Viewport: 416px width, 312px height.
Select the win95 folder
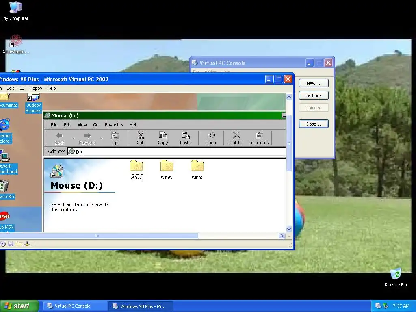(x=167, y=170)
